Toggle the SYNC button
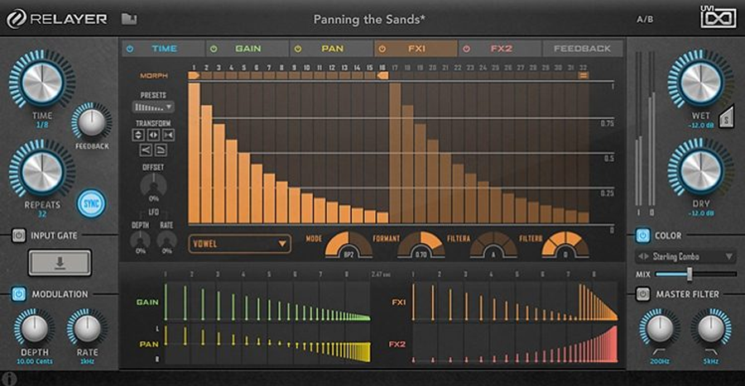The image size is (745, 386). point(91,204)
